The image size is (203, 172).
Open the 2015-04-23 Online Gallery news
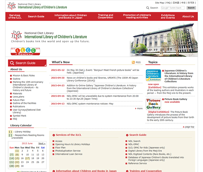101,88
